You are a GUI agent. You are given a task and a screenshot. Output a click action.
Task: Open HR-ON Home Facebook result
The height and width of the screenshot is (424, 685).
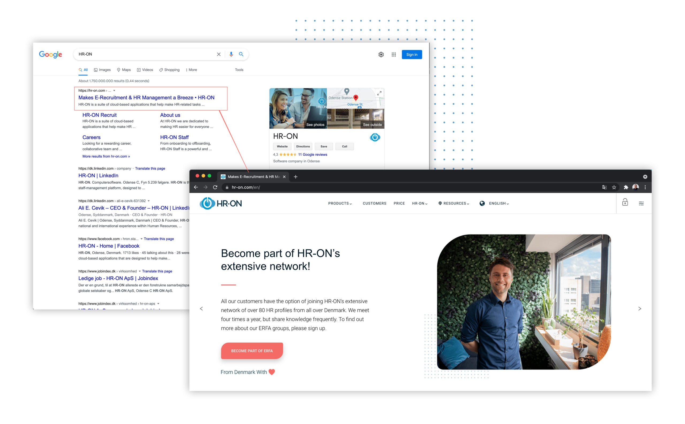109,246
